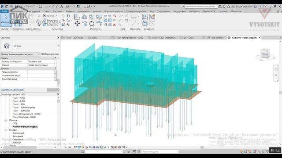Click the 'Изменить тип' button
This screenshot has height=158, width=282.
tap(50, 54)
